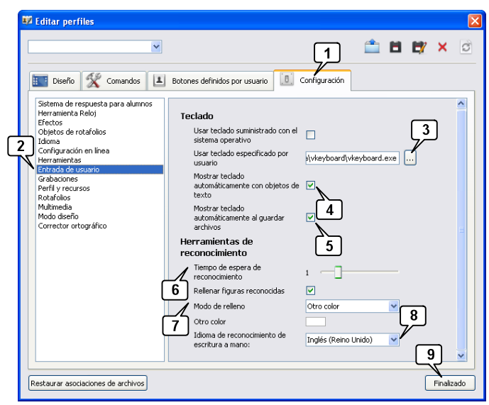Open the Comandos tab
This screenshot has width=489, height=405.
click(x=115, y=81)
